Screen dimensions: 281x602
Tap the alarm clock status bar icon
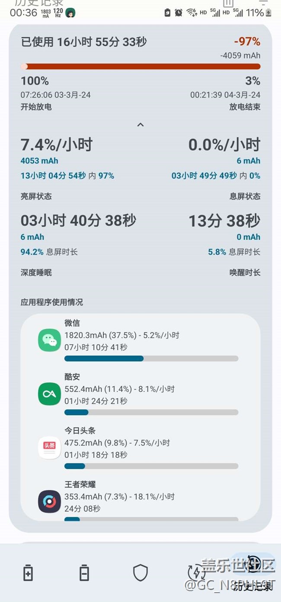click(179, 13)
